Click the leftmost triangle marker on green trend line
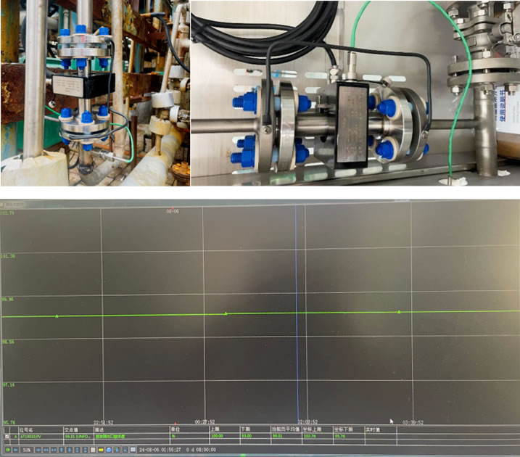The height and width of the screenshot is (457, 520). click(57, 316)
